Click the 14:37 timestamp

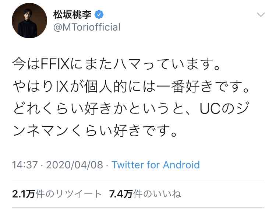coord(25,165)
